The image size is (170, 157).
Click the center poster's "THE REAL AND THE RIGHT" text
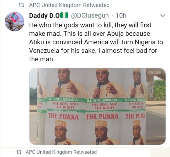[104, 106]
